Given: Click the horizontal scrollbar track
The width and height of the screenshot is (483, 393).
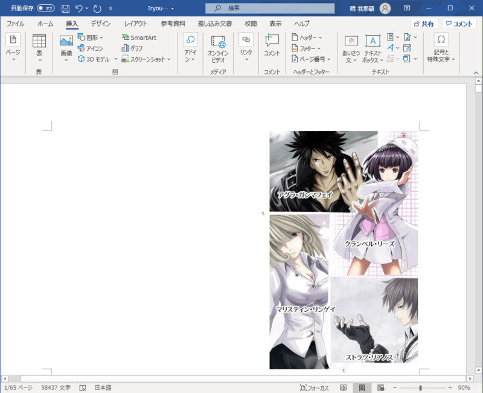Looking at the screenshot, I should 243,378.
